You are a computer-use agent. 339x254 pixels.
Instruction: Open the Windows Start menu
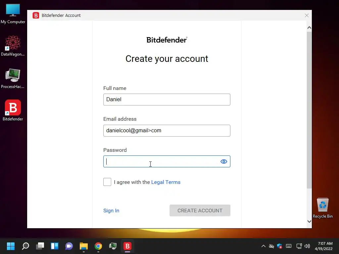[11, 246]
